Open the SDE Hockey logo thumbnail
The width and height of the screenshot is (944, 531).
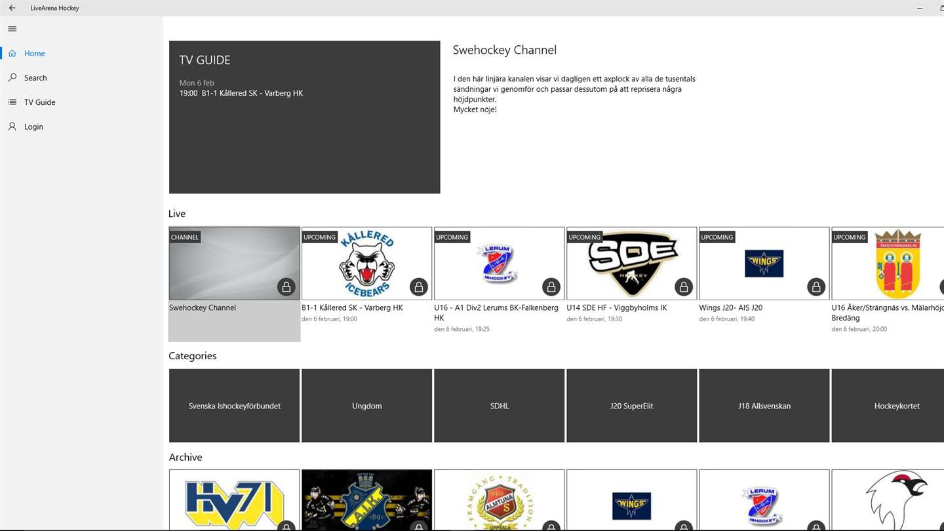point(631,264)
